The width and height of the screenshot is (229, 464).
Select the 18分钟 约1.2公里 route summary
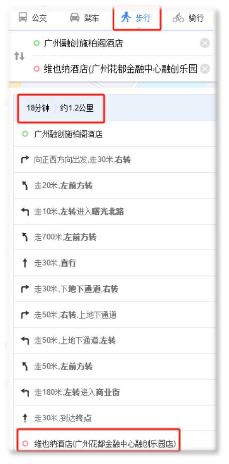pyautogui.click(x=61, y=108)
